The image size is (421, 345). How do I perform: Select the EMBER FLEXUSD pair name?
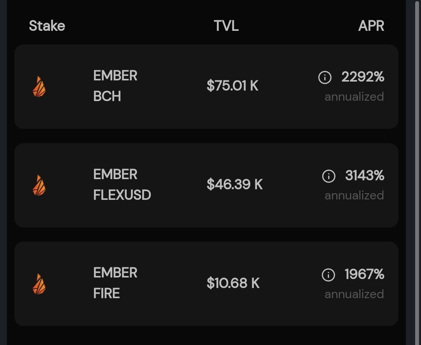[x=122, y=185]
